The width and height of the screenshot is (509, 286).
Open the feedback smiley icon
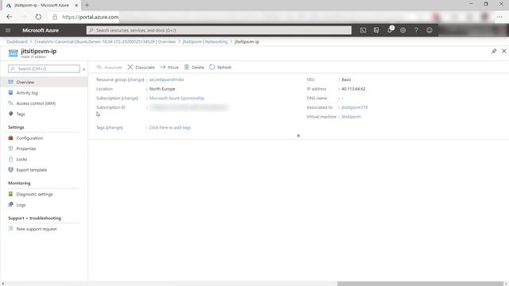pyautogui.click(x=429, y=30)
